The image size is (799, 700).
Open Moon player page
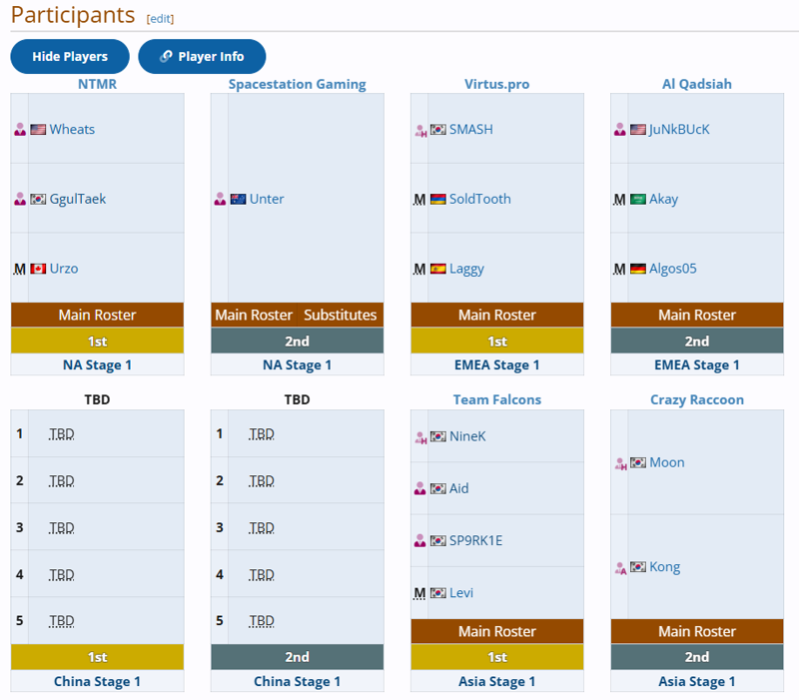tap(666, 462)
